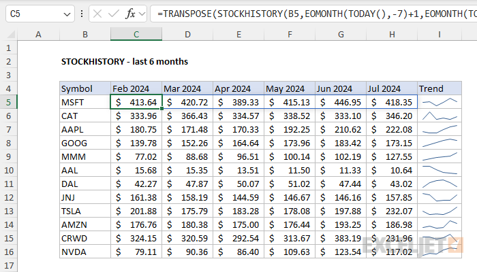
Task: Click the Symbol header cell
Action: pyautogui.click(x=85, y=88)
